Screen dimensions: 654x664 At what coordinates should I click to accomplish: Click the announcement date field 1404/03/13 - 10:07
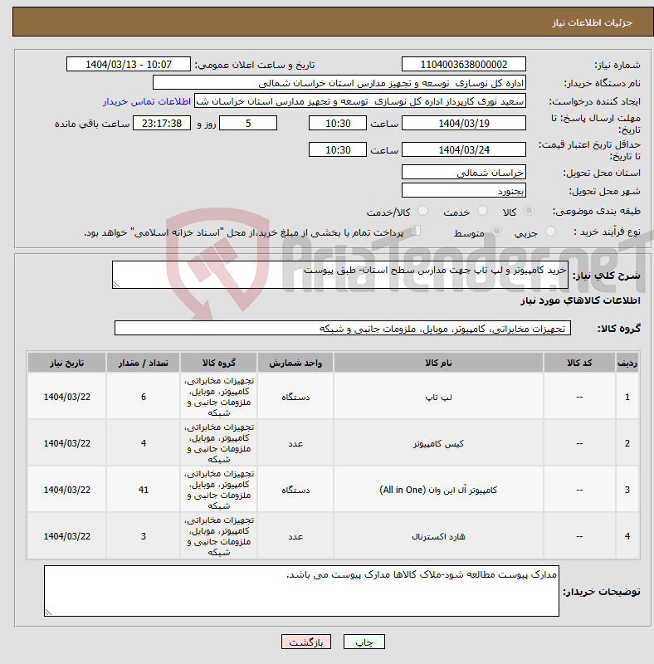[x=129, y=65]
